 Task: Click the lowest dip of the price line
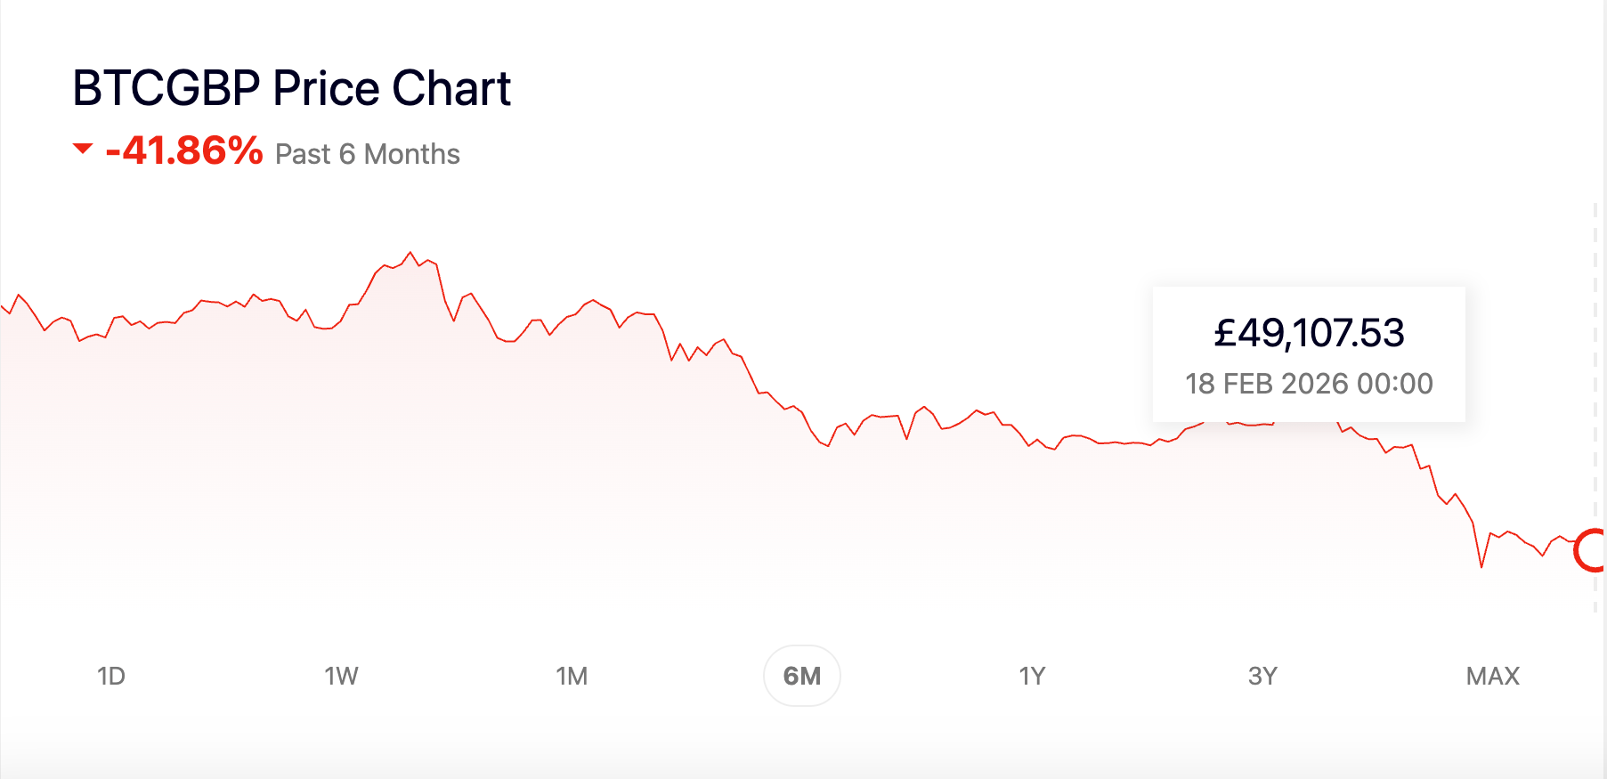tap(1481, 565)
